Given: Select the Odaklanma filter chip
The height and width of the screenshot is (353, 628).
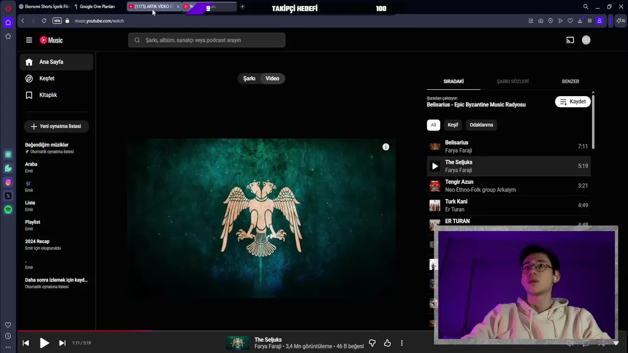Looking at the screenshot, I should 481,125.
